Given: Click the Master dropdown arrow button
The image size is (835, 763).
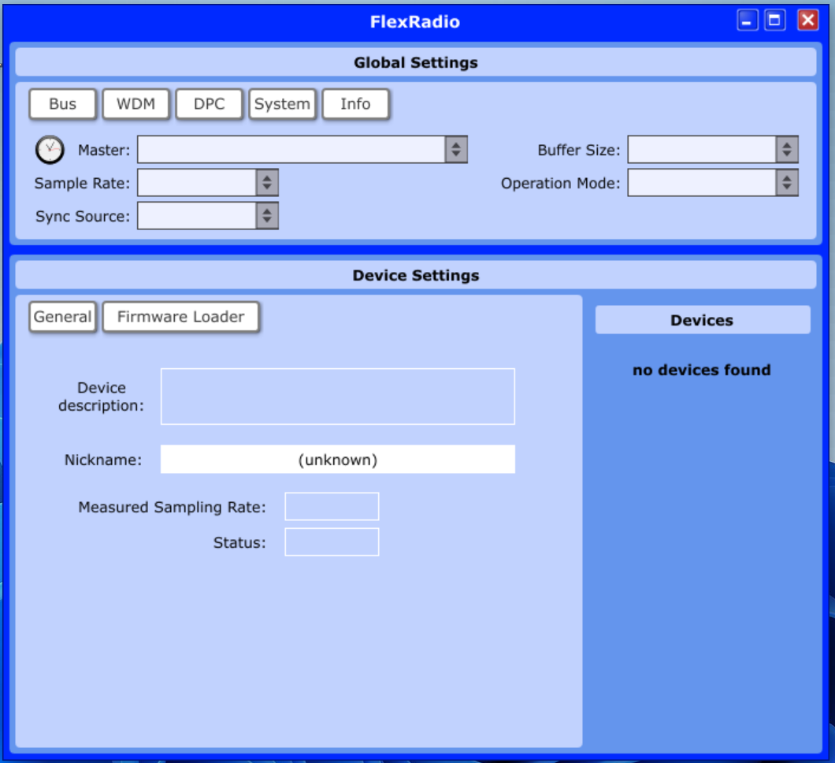Looking at the screenshot, I should point(456,149).
